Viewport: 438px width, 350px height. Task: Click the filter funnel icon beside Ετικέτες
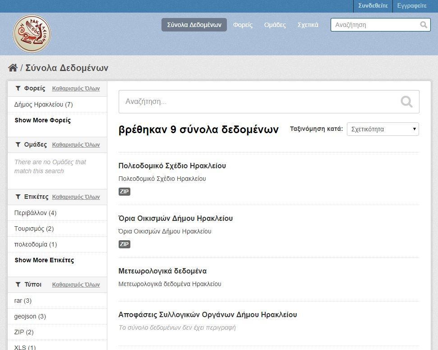[x=18, y=197]
